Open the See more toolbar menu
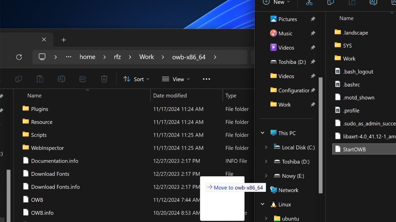Screen dimensions: 396x222 click(x=206, y=79)
